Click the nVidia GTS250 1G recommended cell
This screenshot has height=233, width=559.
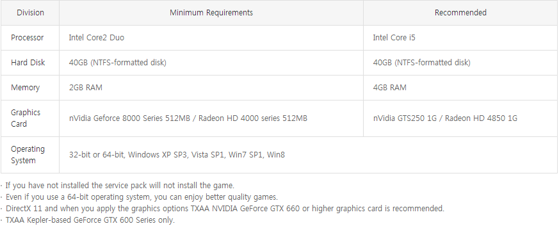[460, 118]
